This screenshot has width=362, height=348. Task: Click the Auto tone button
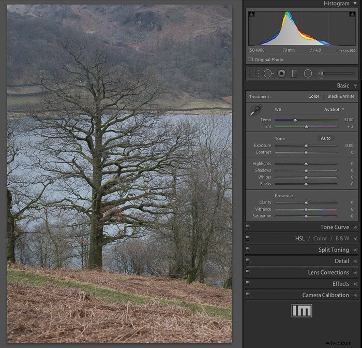325,138
